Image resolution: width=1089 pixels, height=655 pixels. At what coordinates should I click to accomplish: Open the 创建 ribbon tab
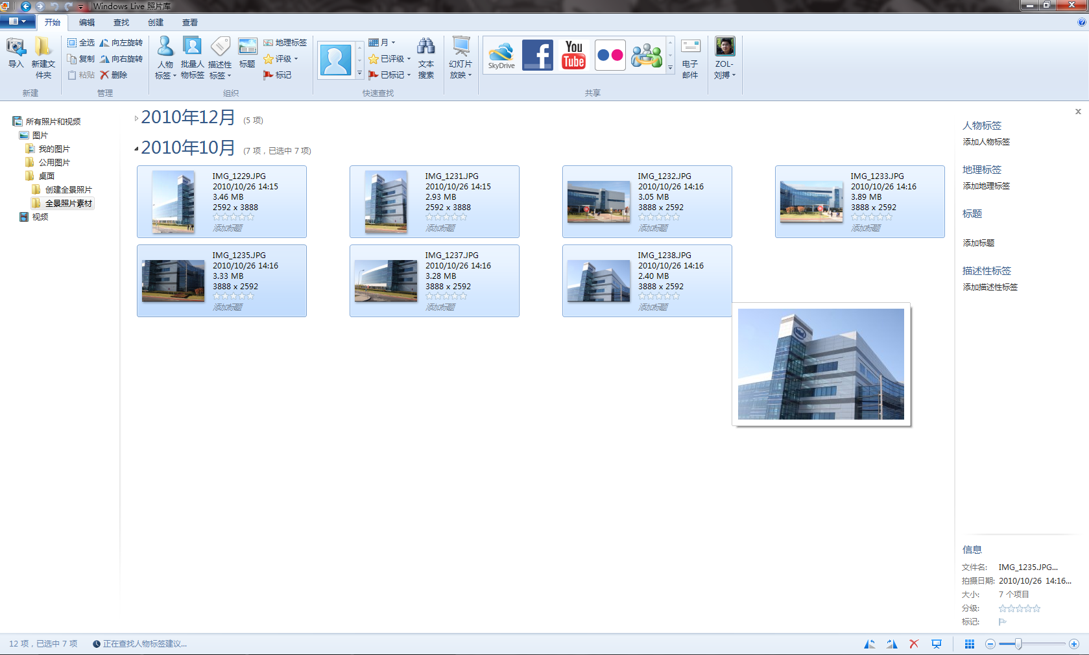[156, 22]
